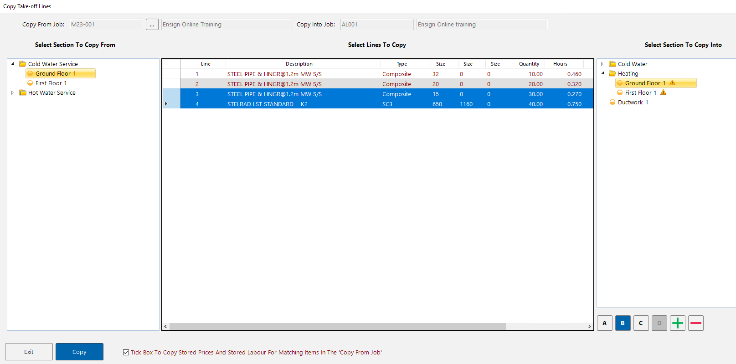This screenshot has height=364, width=736.
Task: Click the Ensign Online training field for Copy Into Job
Action: [x=482, y=25]
